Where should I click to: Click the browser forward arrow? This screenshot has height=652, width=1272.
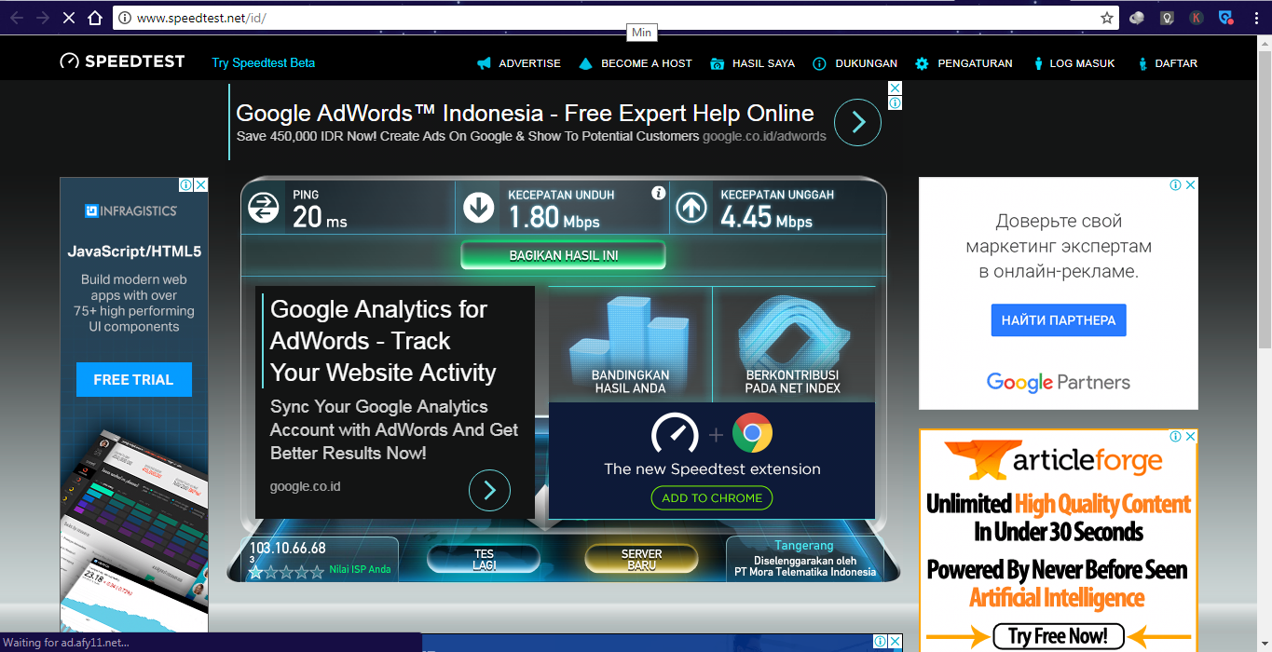[x=43, y=18]
